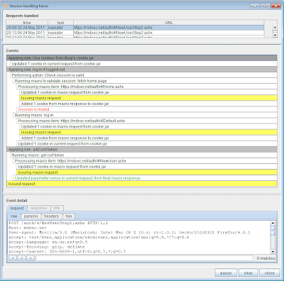Click the clear button
The height and width of the screenshot is (281, 284).
pyautogui.click(x=248, y=273)
